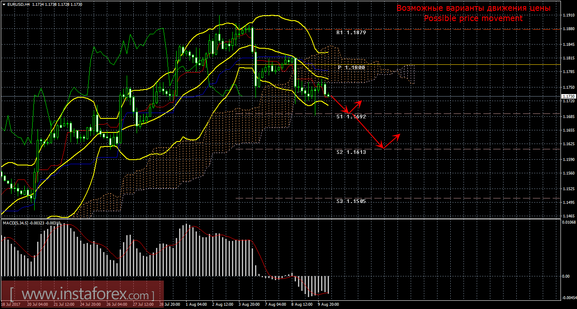Click the 28 Jul 20:00 time axis label
This screenshot has height=309, width=577.
[169, 305]
